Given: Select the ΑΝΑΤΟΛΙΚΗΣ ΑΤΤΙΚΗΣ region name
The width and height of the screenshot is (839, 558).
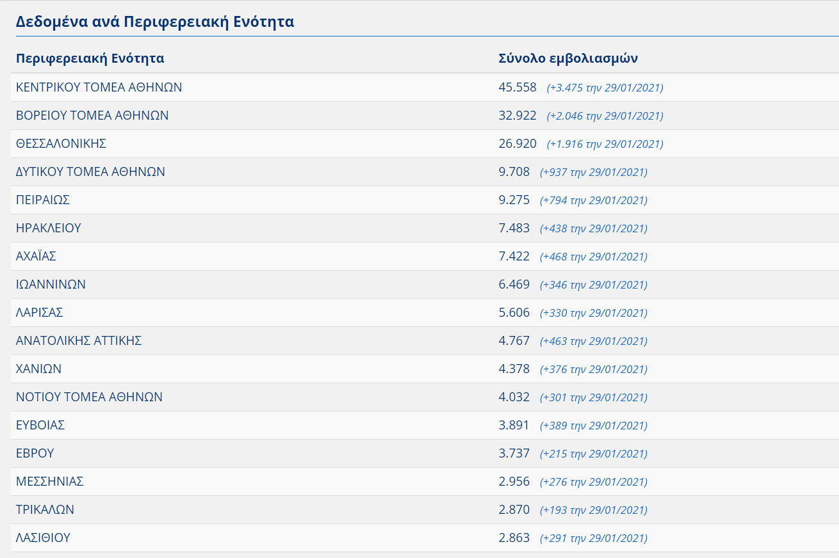Looking at the screenshot, I should point(79,341).
